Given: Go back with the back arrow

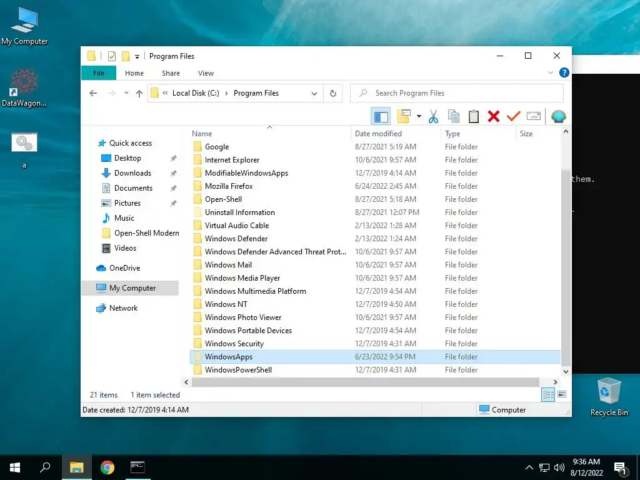Looking at the screenshot, I should click(93, 94).
